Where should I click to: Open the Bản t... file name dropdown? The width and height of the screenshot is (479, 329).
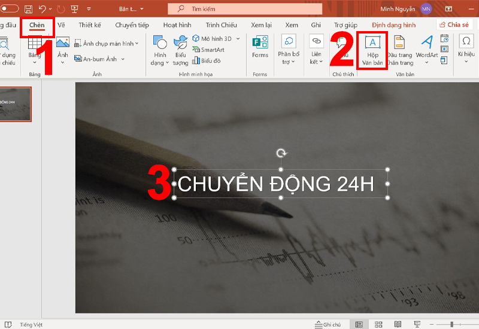point(131,9)
